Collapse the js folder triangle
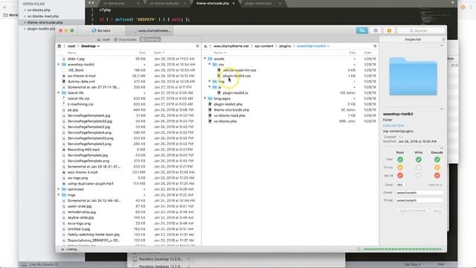The height and width of the screenshot is (268, 476). [210, 87]
